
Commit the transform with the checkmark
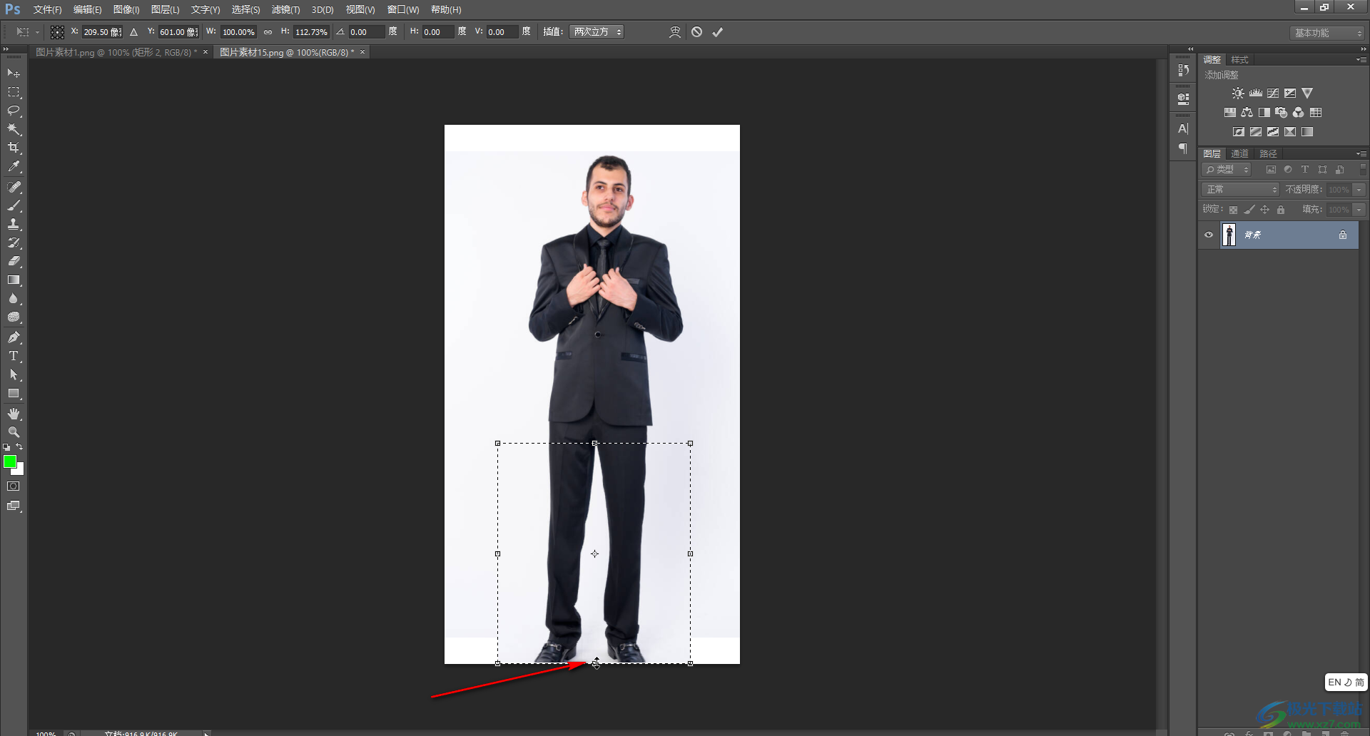pos(718,32)
